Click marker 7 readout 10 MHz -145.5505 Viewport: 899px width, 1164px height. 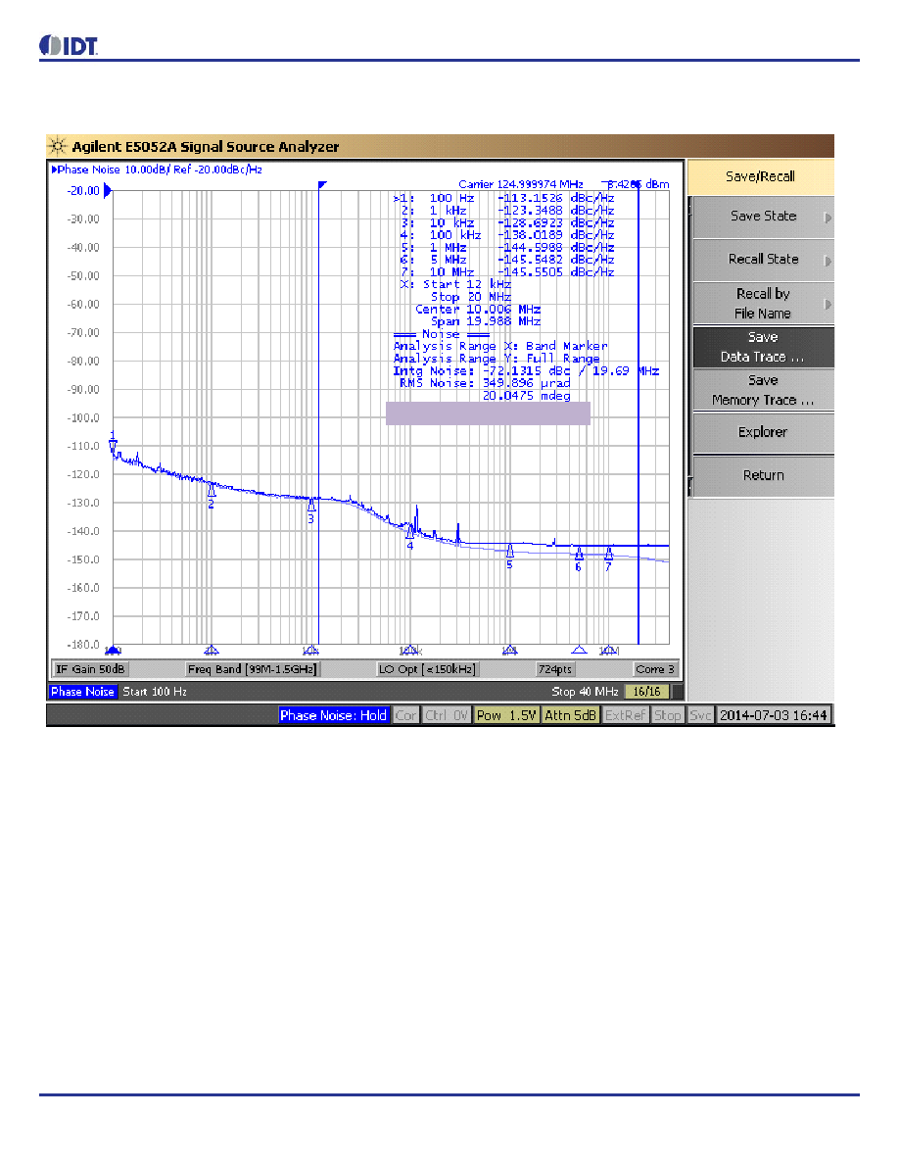coord(507,272)
